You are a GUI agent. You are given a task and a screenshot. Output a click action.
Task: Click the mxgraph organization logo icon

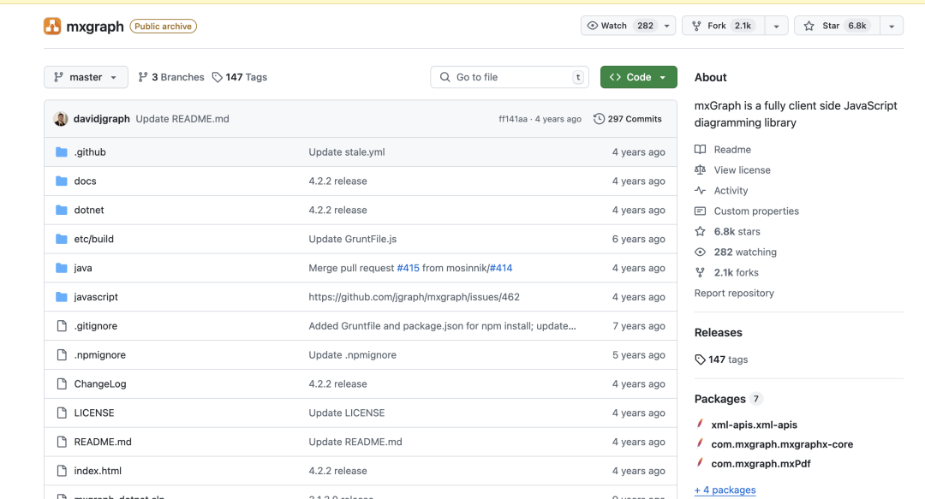click(x=52, y=26)
